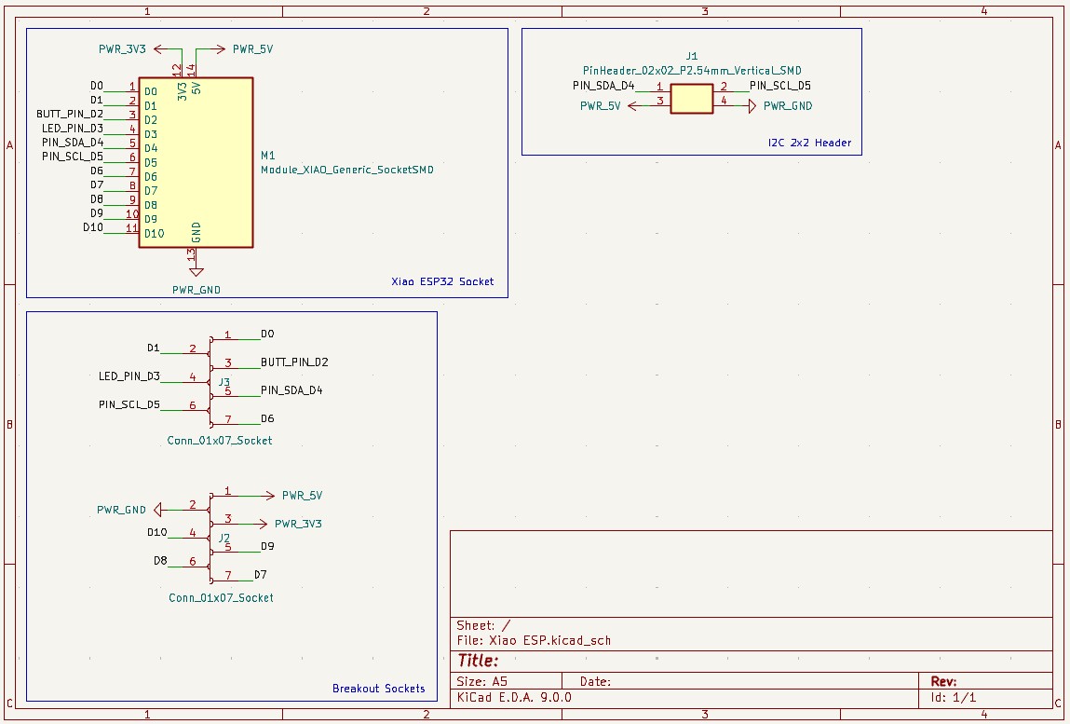Viewport: 1070px width, 724px height.
Task: Click the J2 reference designator
Action: click(x=223, y=539)
